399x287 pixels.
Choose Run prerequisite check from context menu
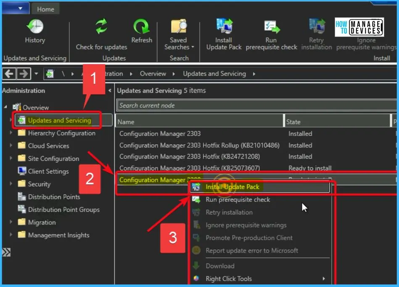(260, 200)
